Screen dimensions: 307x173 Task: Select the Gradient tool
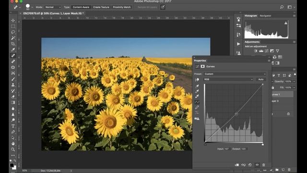(13, 102)
